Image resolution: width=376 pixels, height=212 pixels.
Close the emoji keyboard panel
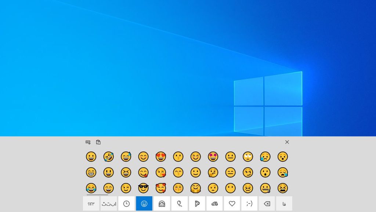click(287, 142)
